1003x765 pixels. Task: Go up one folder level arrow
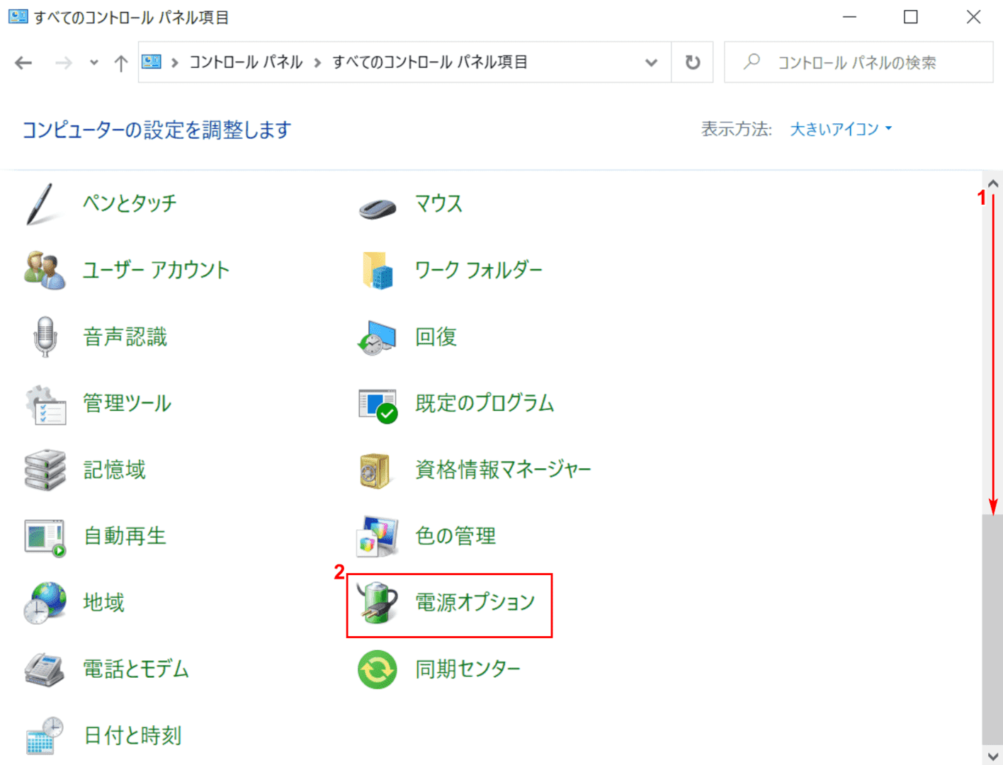coord(121,63)
